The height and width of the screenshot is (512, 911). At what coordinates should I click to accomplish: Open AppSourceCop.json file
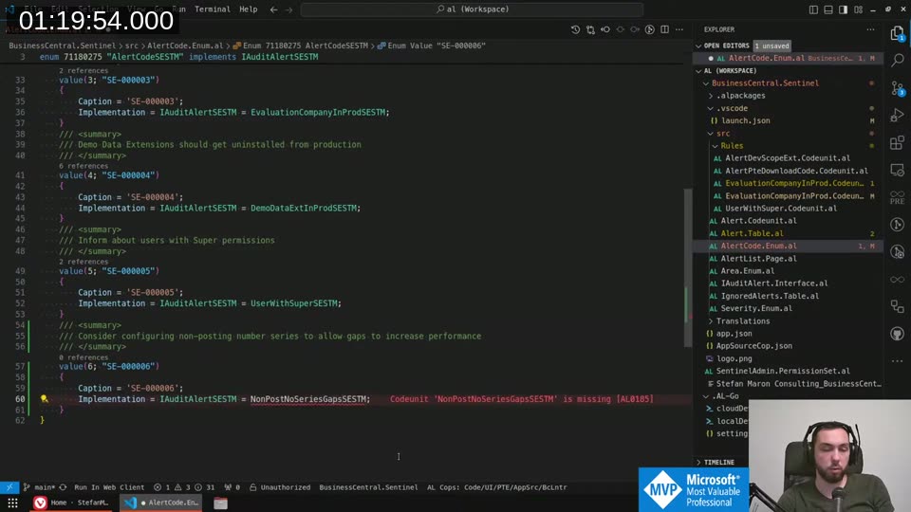pyautogui.click(x=753, y=346)
